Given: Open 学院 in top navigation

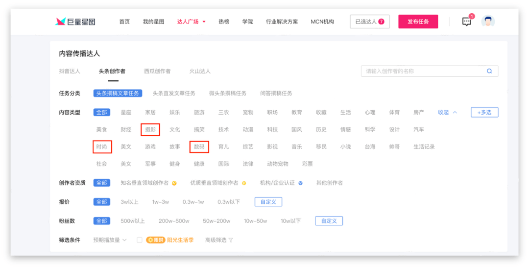Looking at the screenshot, I should 248,22.
